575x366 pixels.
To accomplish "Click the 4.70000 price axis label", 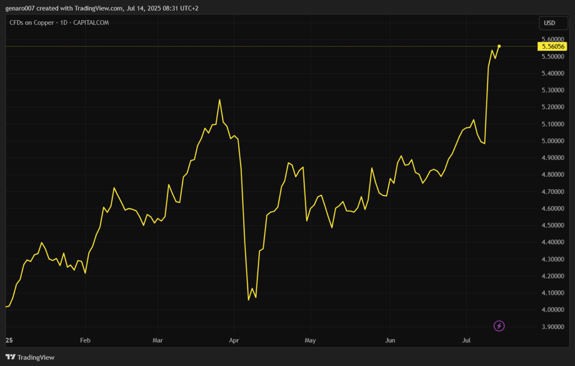I will 553,192.
